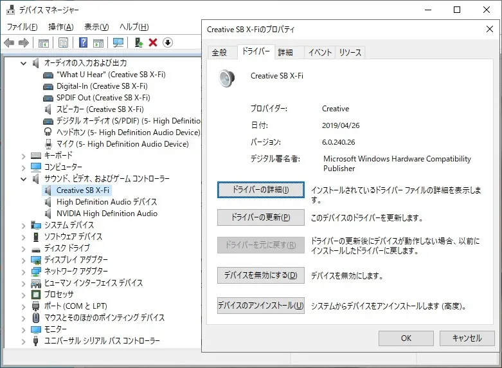Image resolution: width=502 pixels, height=368 pixels.
Task: Click the ヘッドホン headphone icon
Action: 48,132
